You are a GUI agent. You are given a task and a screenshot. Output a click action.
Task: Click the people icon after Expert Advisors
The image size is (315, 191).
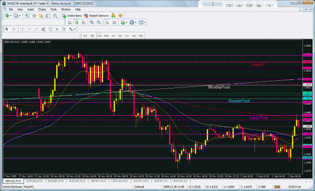[x=113, y=16]
